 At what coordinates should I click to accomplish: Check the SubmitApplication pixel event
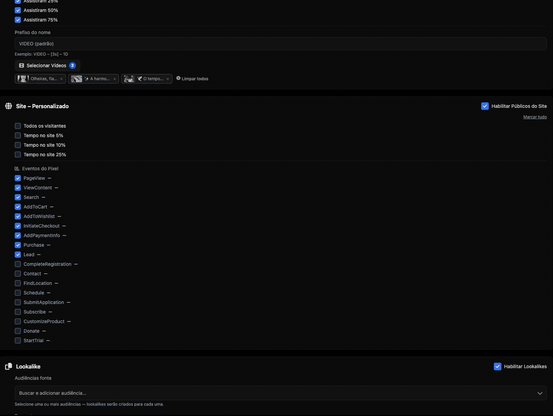click(18, 302)
